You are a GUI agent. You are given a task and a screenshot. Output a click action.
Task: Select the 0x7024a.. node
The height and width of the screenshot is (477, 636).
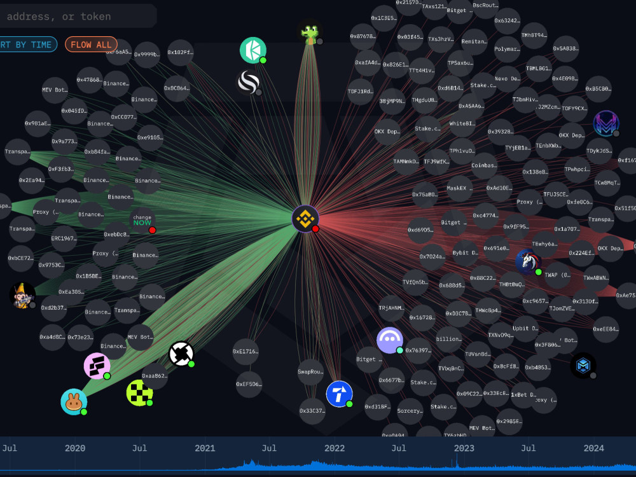pyautogui.click(x=432, y=257)
